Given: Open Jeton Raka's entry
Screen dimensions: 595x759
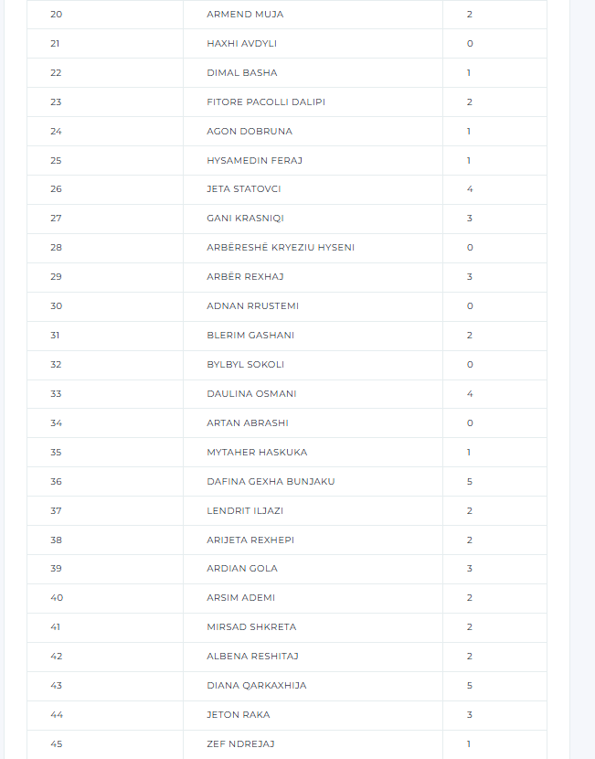Looking at the screenshot, I should [239, 715].
